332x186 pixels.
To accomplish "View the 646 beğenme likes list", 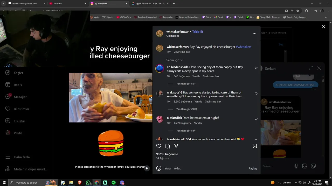I will coord(182,76).
